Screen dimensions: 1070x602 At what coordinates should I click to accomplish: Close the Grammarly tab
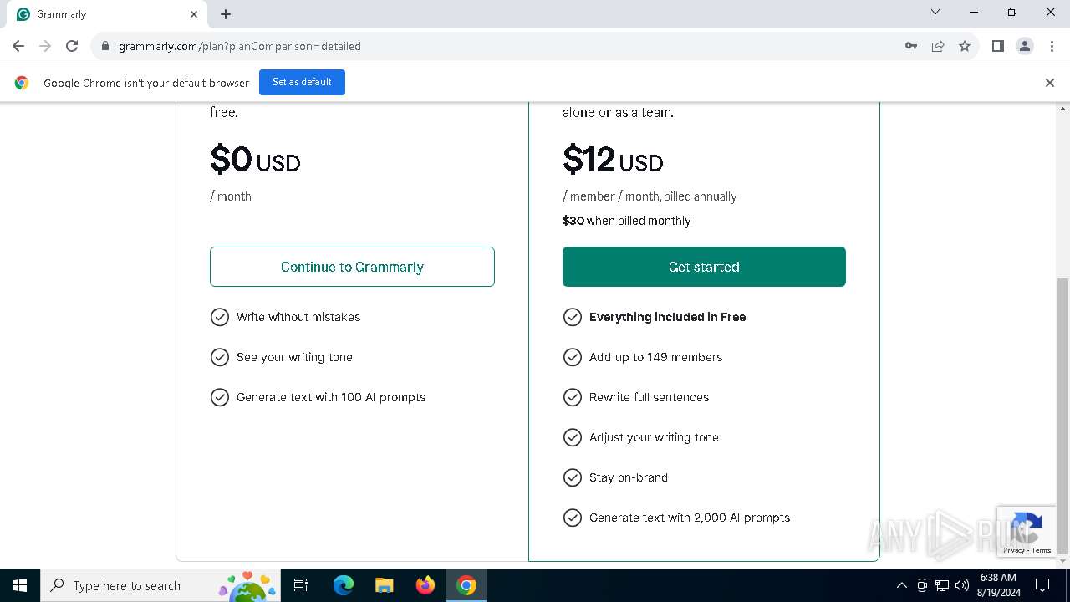(194, 14)
